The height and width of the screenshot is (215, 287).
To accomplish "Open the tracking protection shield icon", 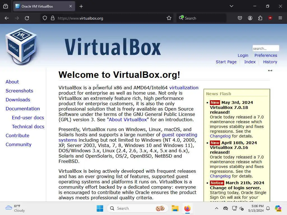I will coord(45,18).
